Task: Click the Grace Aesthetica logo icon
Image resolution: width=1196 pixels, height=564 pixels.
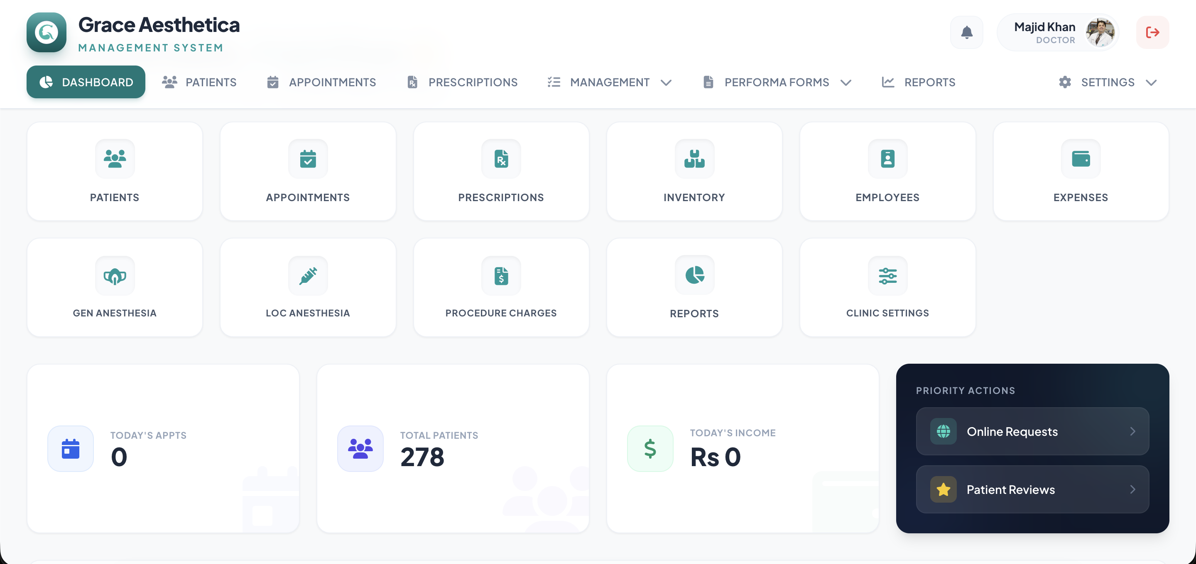Action: (47, 32)
